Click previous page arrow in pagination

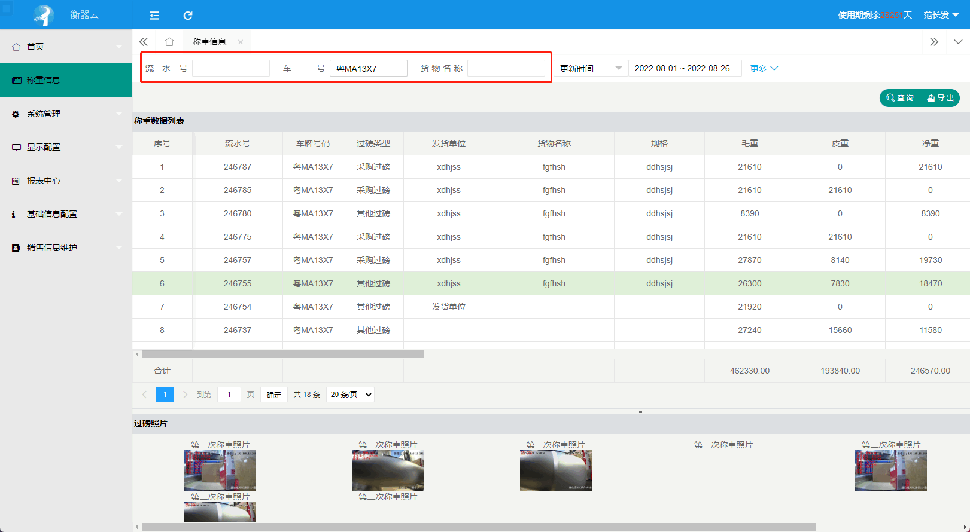(x=144, y=395)
